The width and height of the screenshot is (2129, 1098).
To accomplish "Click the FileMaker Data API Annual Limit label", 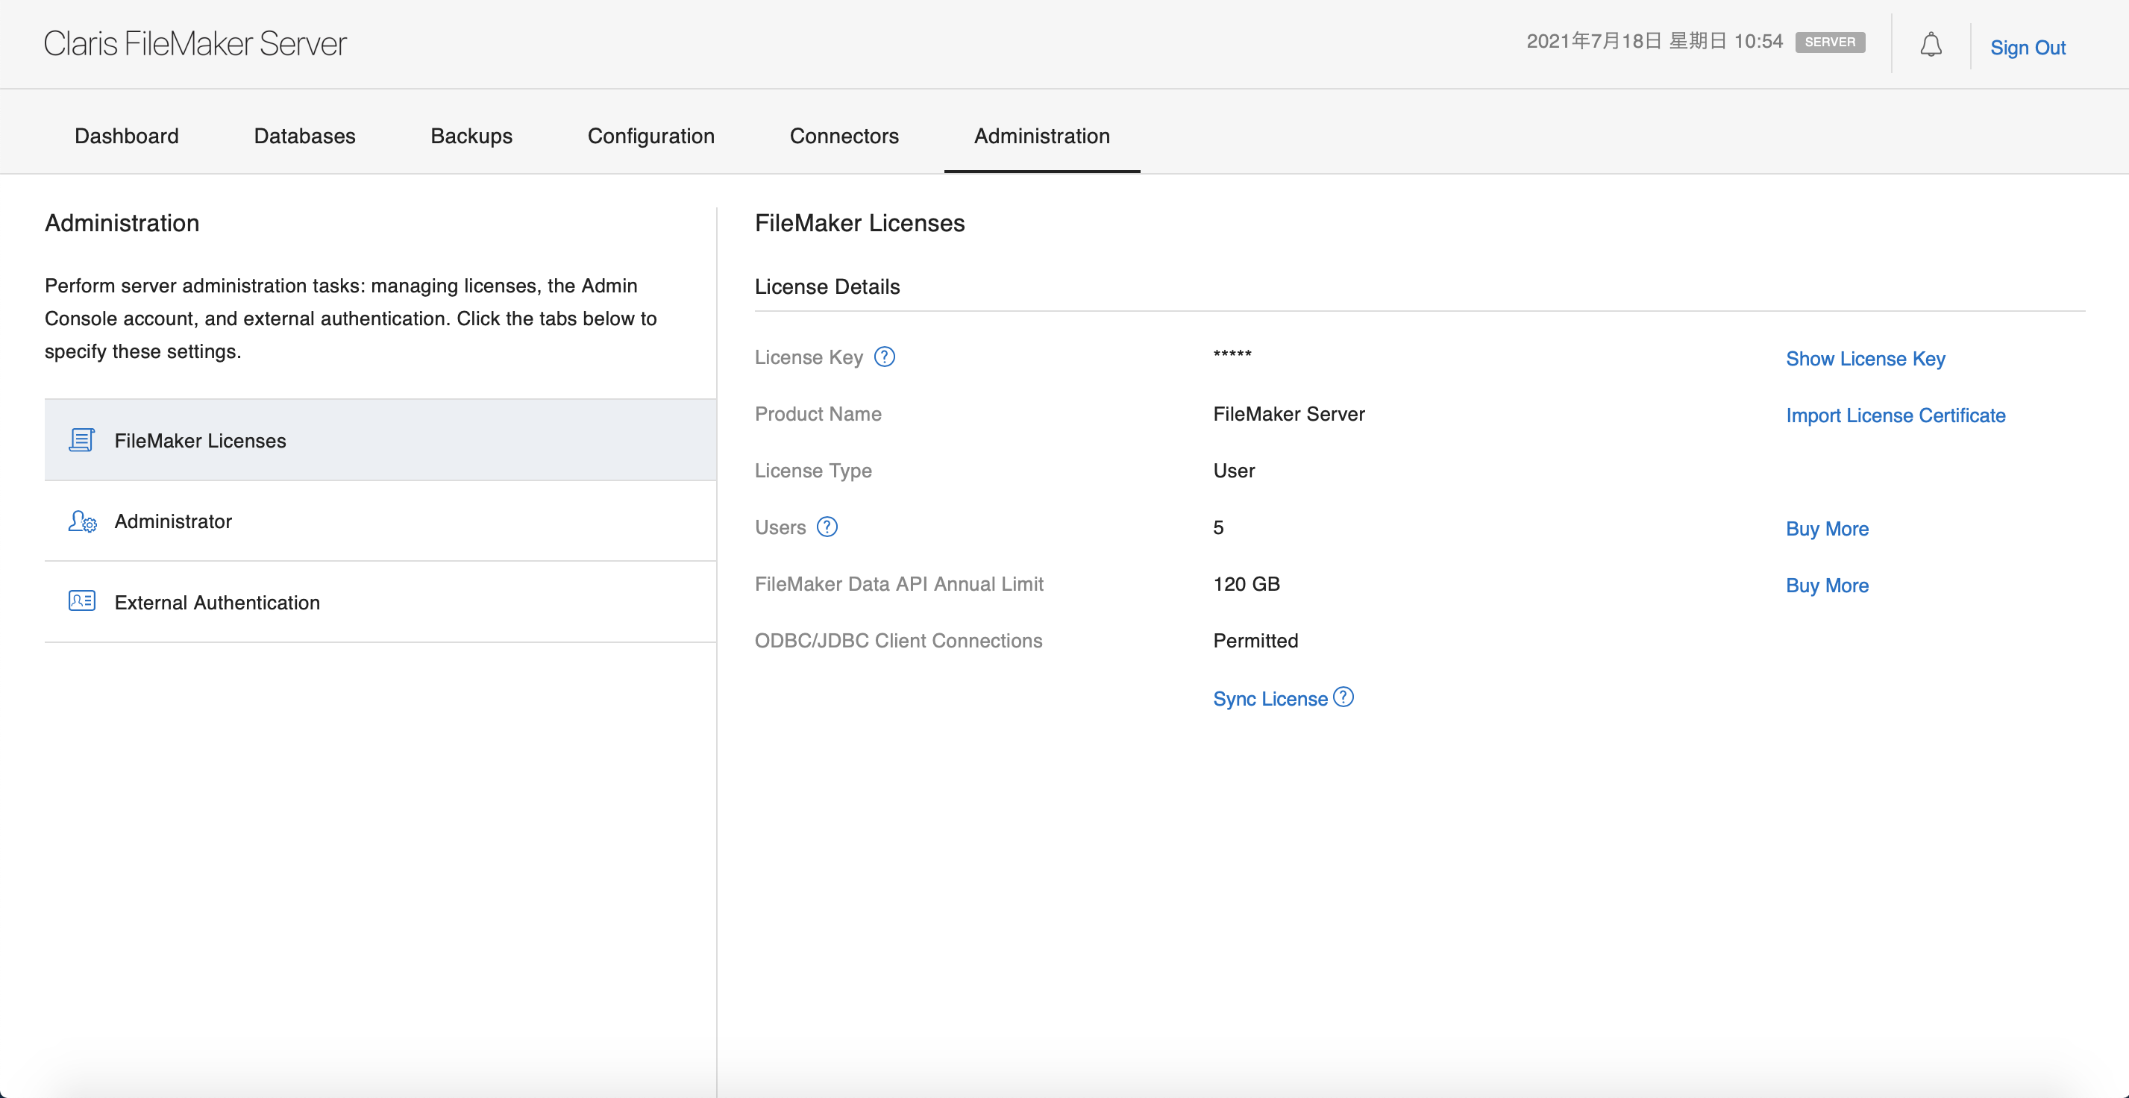I will point(899,584).
